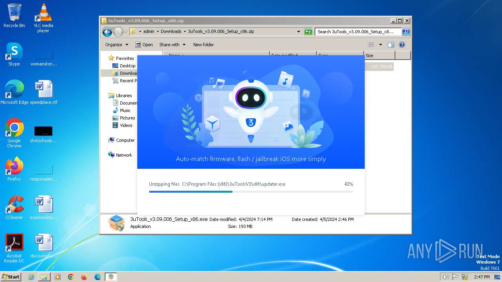Viewport: 502px width, 282px height.
Task: Go back in Explorer window
Action: (x=107, y=32)
